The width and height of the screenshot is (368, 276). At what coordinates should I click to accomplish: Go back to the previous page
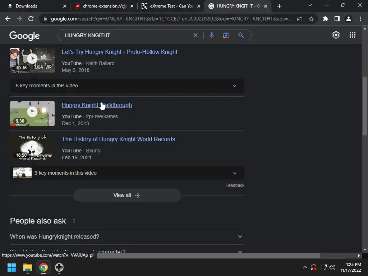point(8,19)
